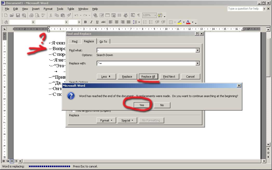The height and width of the screenshot is (170, 272).
Task: Collapse options with the Less button
Action: click(106, 76)
